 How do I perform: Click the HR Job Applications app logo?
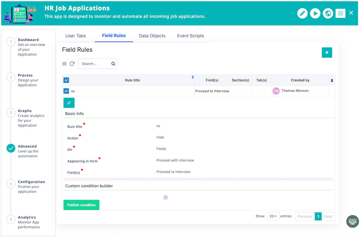coord(20,14)
